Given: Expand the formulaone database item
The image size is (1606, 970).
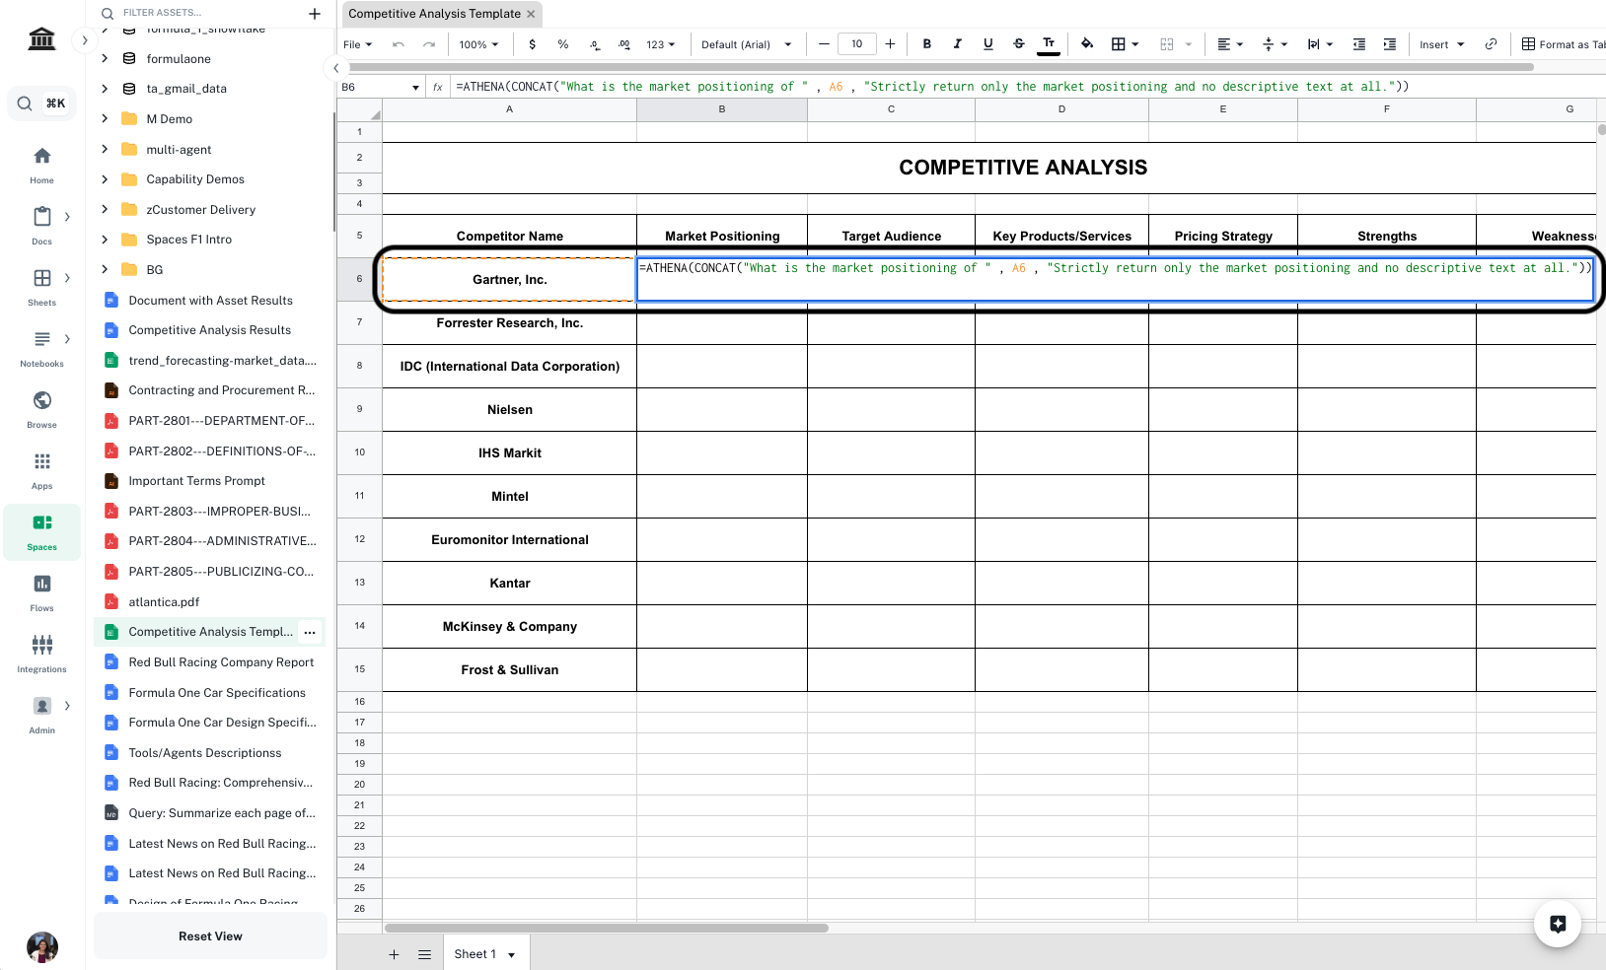Looking at the screenshot, I should 105,58.
